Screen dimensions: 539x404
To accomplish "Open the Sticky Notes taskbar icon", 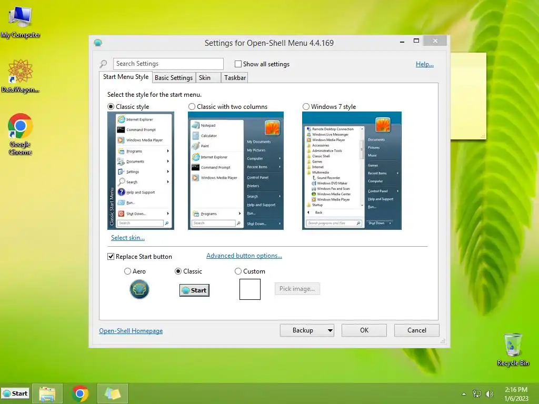I will [113, 393].
